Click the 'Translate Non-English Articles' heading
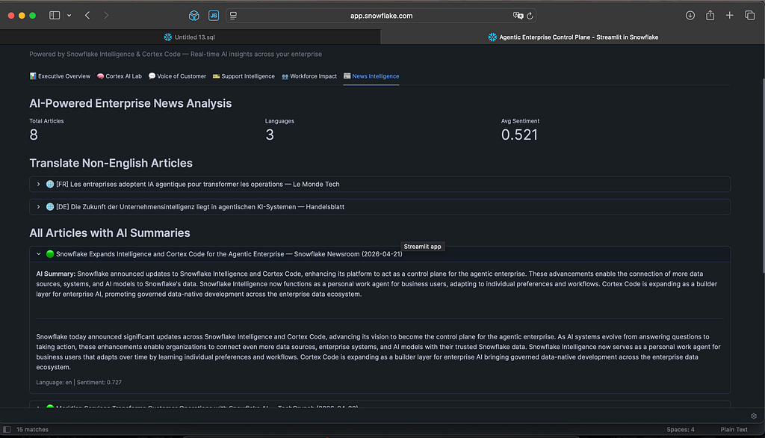This screenshot has height=438, width=765. click(111, 163)
